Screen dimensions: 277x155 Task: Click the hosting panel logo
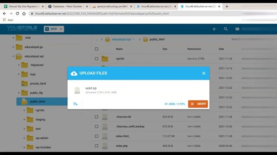click(x=22, y=28)
